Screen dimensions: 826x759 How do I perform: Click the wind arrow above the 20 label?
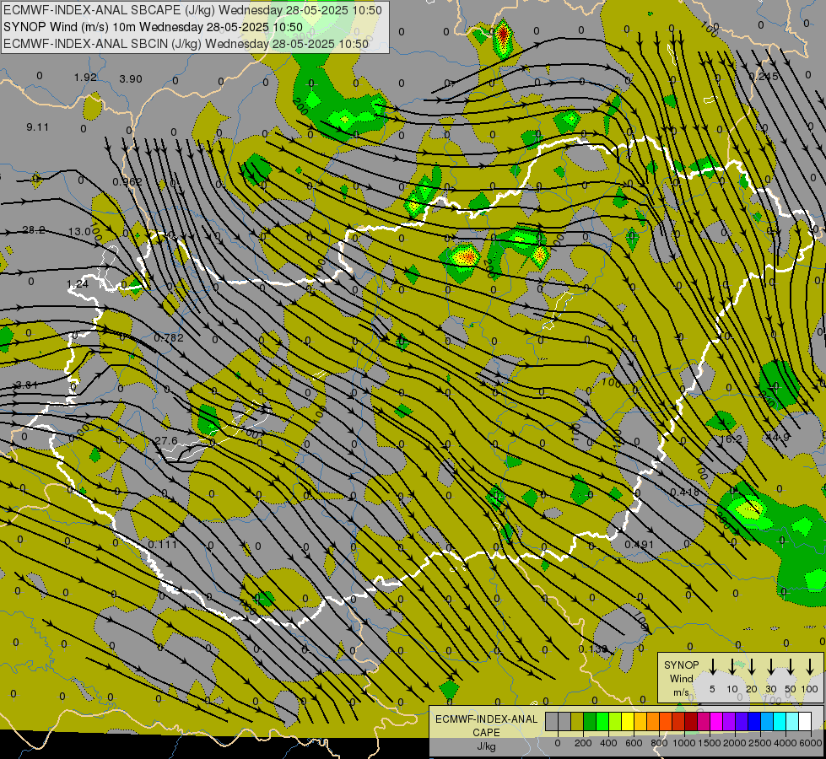tap(751, 666)
